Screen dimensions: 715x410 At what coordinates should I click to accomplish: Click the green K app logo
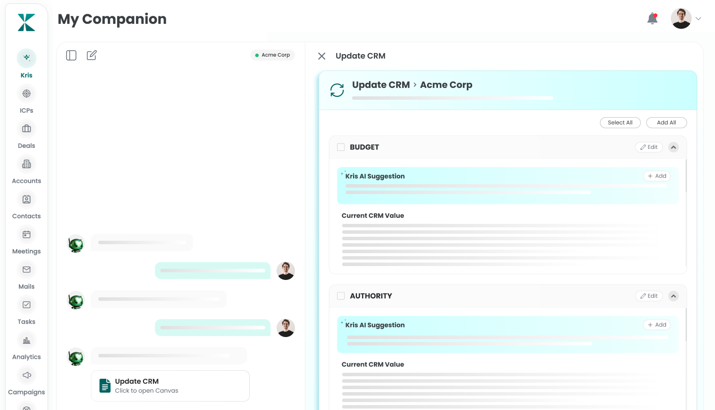point(26,22)
